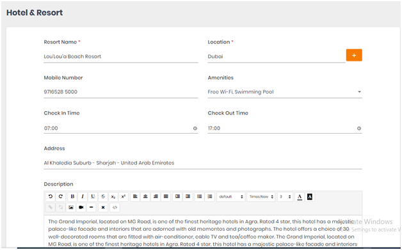This screenshot has height=250, width=402.
Task: Align description text right
Action: click(156, 196)
